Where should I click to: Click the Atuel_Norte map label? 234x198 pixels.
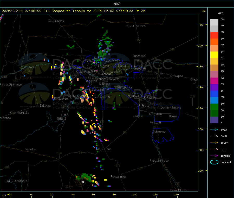pos(123,87)
